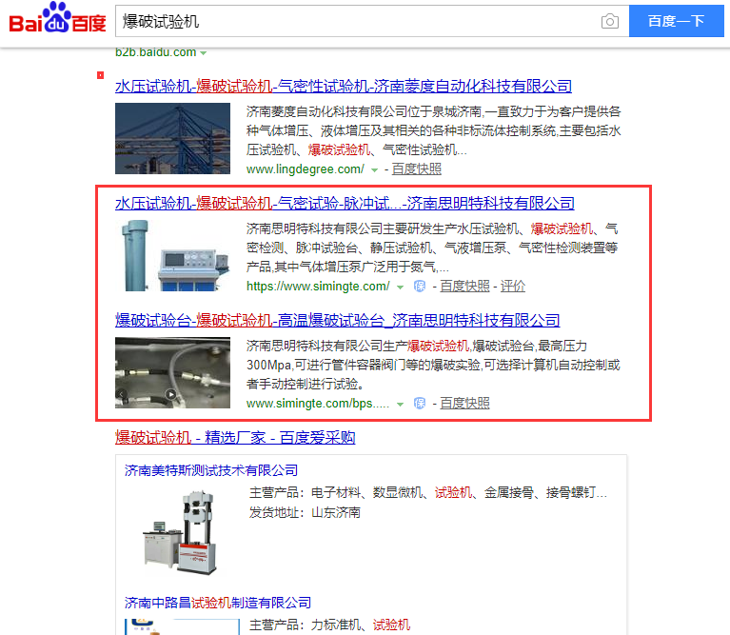Expand dropdown arrow after https://www.simingte.com/
This screenshot has width=730, height=635.
[x=400, y=288]
